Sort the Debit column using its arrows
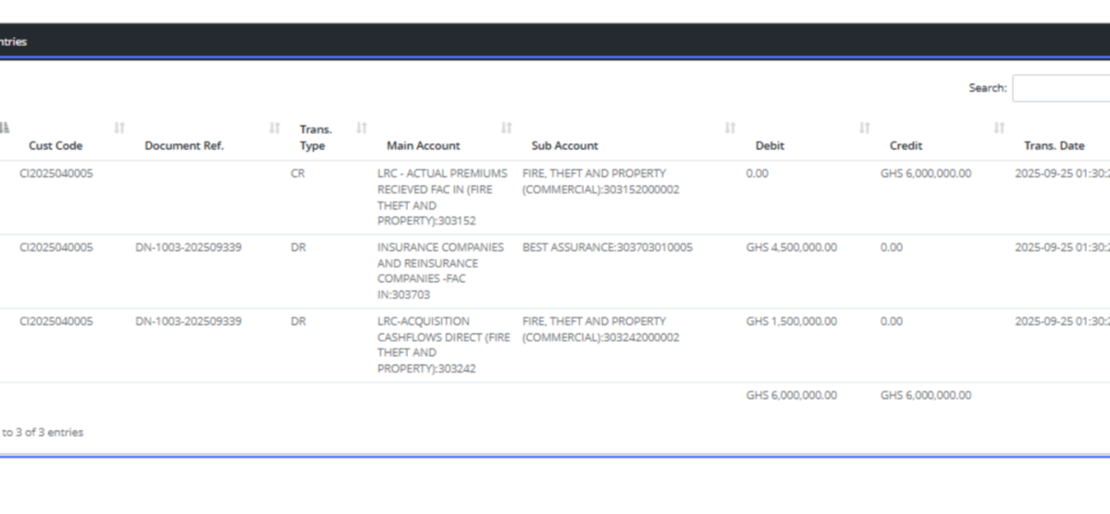 click(x=864, y=128)
